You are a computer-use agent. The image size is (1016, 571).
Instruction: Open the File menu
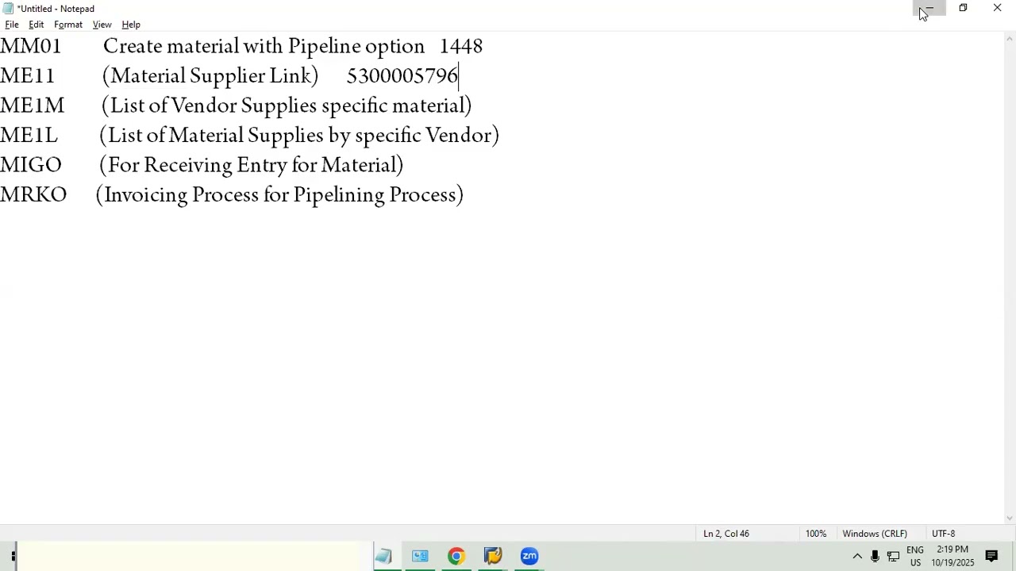12,25
